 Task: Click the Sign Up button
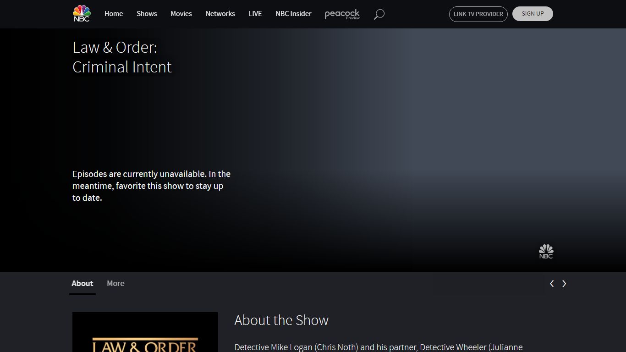click(533, 14)
